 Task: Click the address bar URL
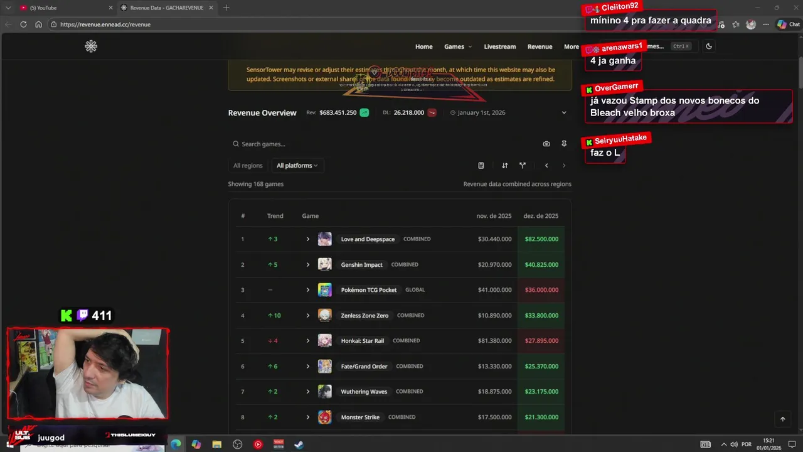point(105,24)
